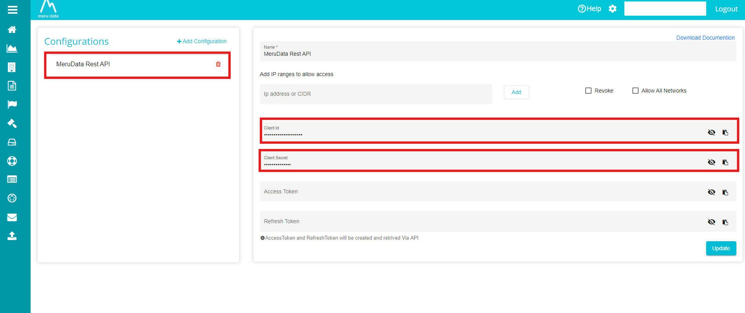The image size is (745, 313).
Task: Open settings gear in top bar
Action: point(613,9)
